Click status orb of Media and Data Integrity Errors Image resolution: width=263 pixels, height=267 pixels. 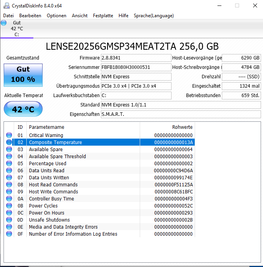[9, 227]
